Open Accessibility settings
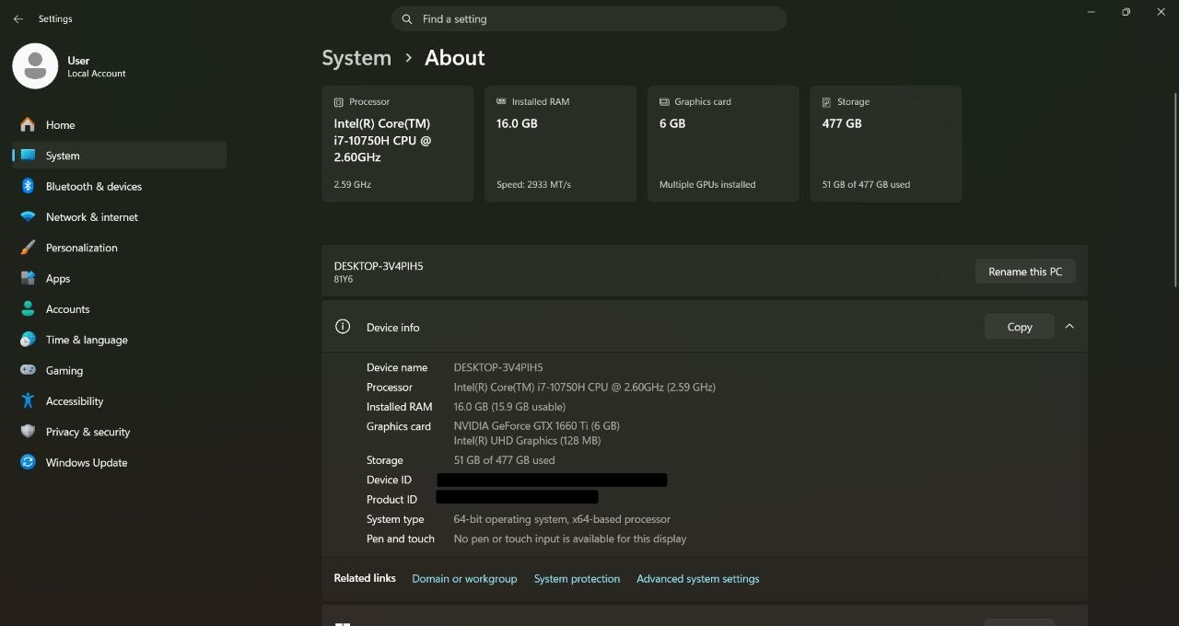The image size is (1179, 626). pos(119,400)
